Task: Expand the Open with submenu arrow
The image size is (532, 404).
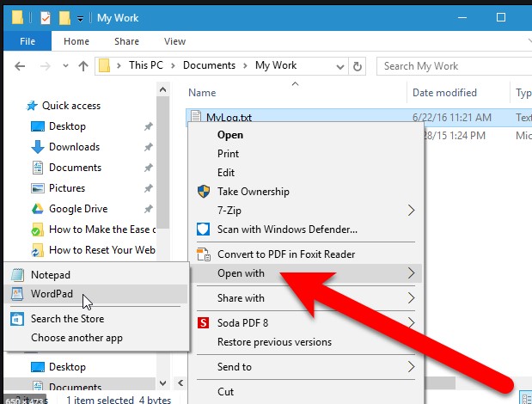Action: point(411,273)
